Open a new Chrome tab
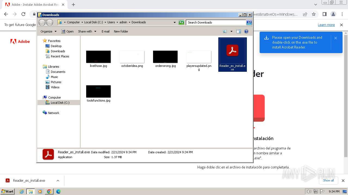 tap(73, 5)
